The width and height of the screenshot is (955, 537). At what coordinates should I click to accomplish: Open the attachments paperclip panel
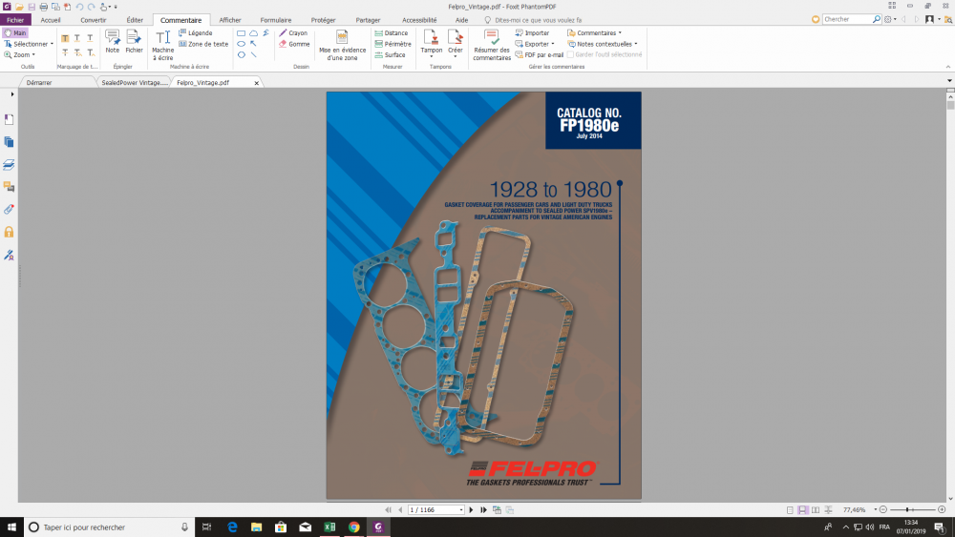click(10, 209)
